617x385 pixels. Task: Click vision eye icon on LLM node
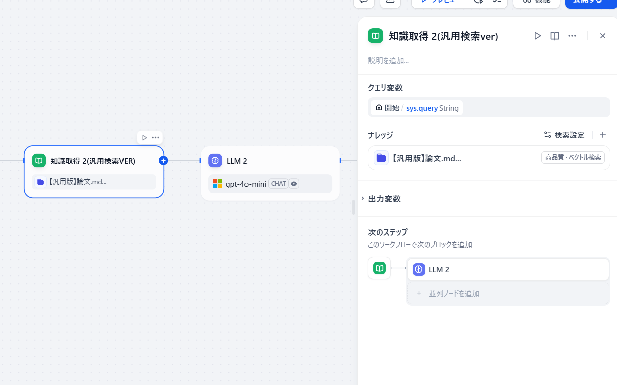pos(294,184)
